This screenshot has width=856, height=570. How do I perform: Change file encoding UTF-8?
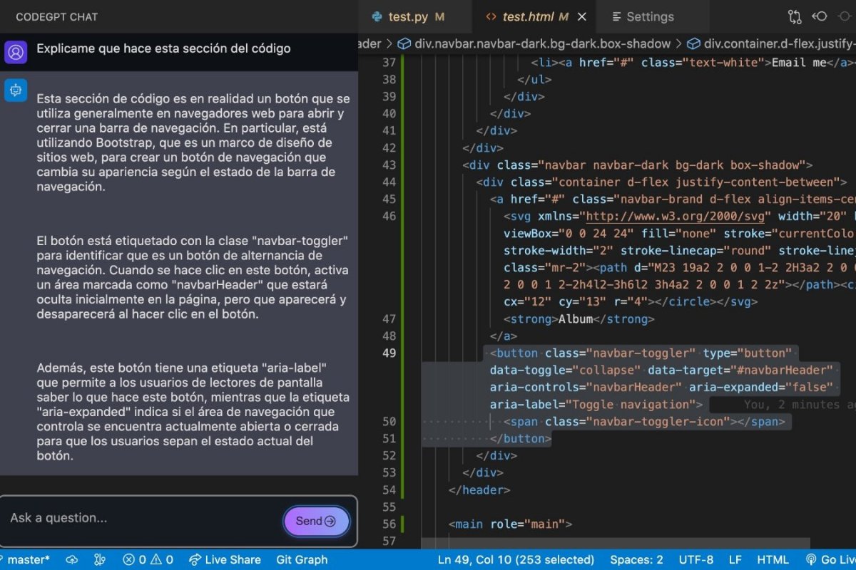(695, 559)
